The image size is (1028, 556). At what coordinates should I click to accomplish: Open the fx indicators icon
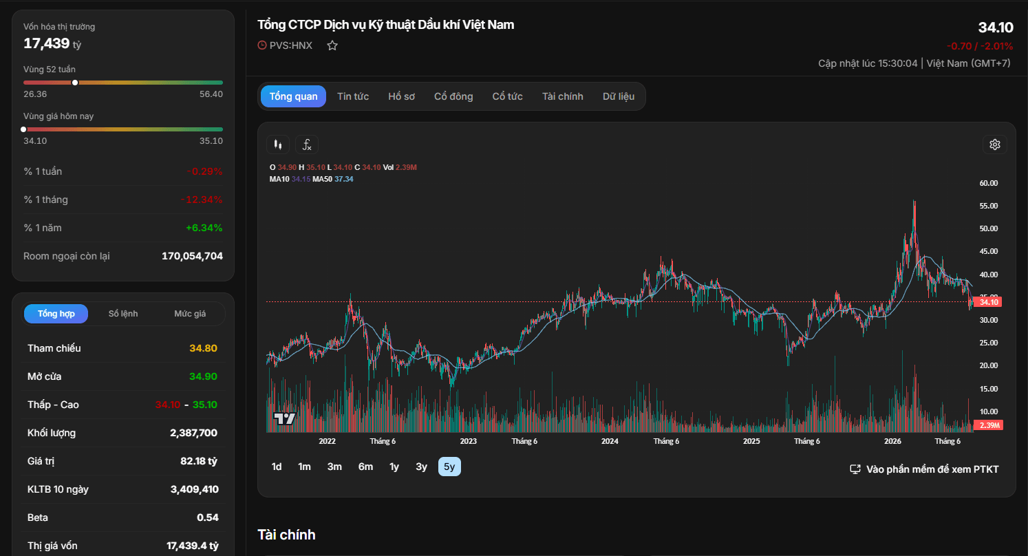point(307,145)
